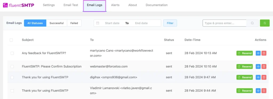
Task: View the email sent to digihax
Action: [258, 77]
